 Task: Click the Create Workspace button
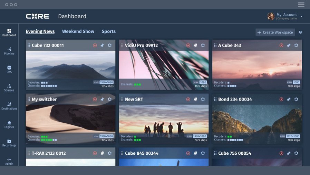click(x=275, y=32)
